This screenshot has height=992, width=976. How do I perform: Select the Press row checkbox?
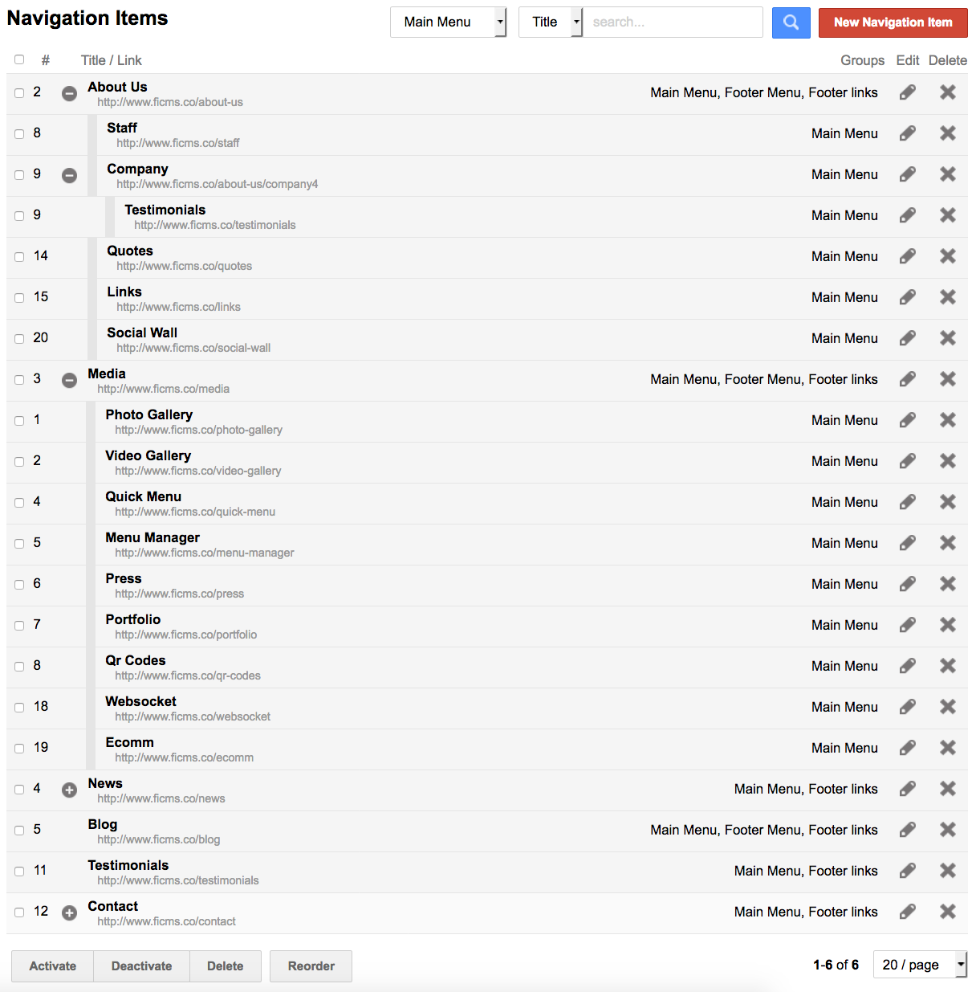[x=19, y=585]
